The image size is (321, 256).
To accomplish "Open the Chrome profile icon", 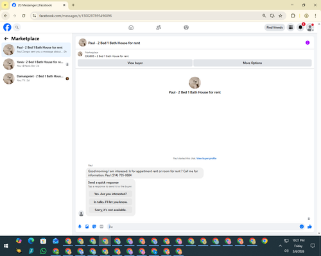I will 306,15.
